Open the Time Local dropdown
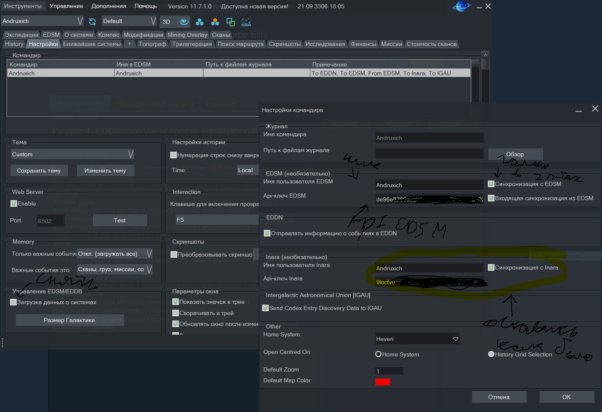602x412 pixels. 248,170
